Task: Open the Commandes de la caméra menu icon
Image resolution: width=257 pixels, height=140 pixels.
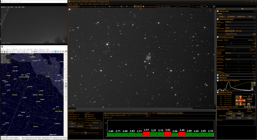Action: pos(254,37)
